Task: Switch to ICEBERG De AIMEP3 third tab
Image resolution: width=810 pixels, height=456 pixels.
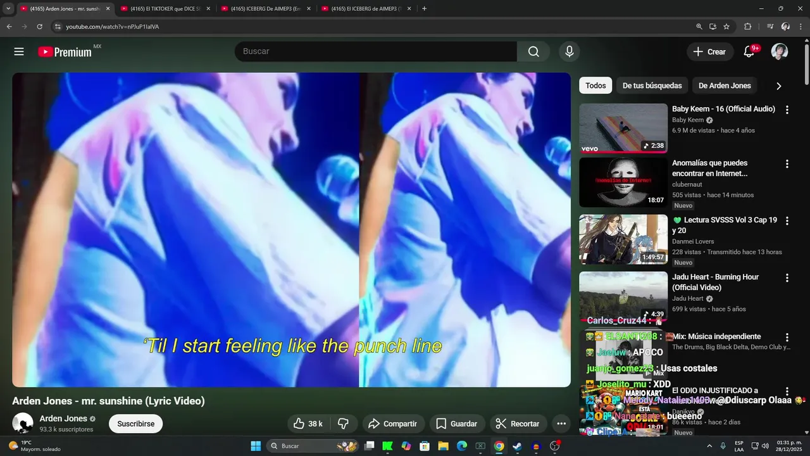Action: pos(265,9)
